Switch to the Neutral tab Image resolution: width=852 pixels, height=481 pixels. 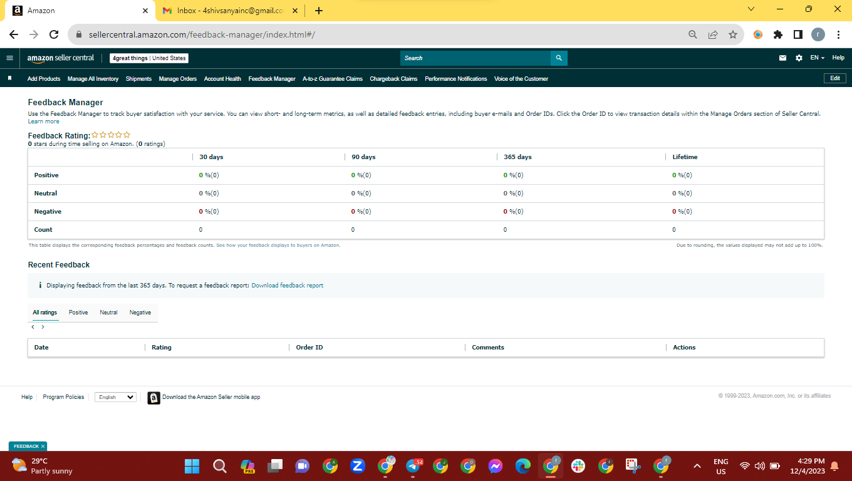(x=108, y=313)
